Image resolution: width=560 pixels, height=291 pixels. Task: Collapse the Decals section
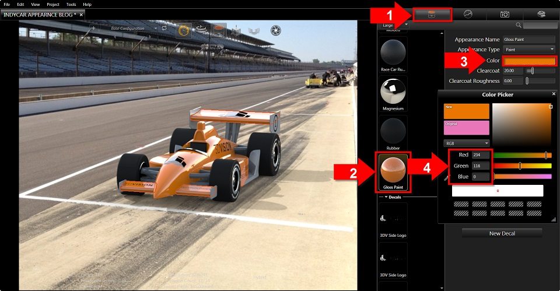[x=386, y=197]
